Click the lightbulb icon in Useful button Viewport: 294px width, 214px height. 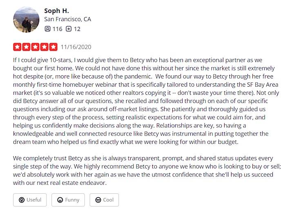22,200
